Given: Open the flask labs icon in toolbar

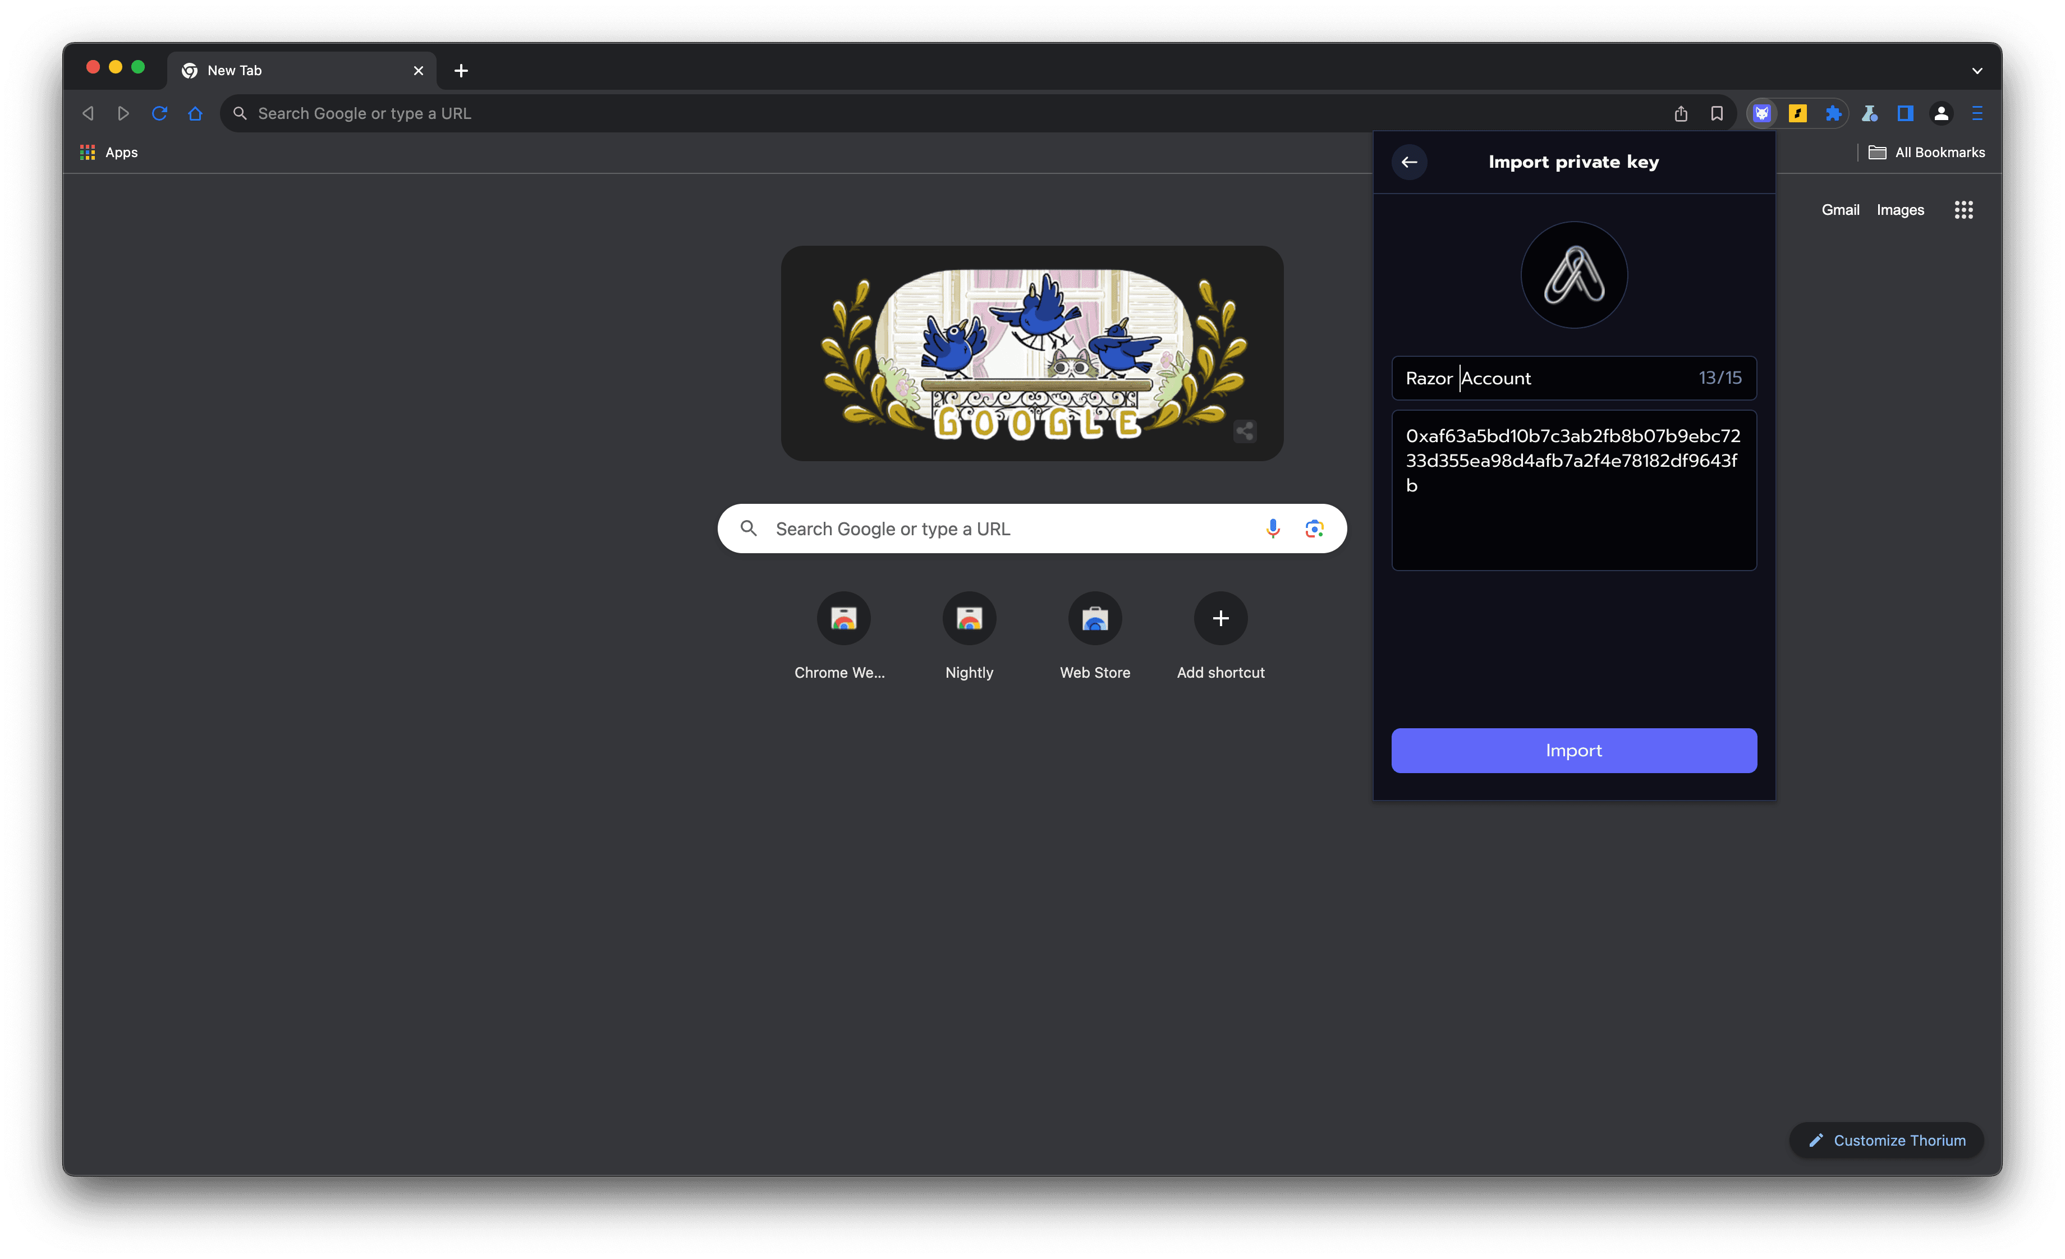Looking at the screenshot, I should (x=1870, y=113).
